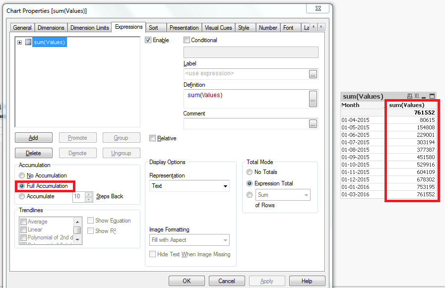Click into the Comment input field
This screenshot has width=445, height=288.
[x=246, y=124]
